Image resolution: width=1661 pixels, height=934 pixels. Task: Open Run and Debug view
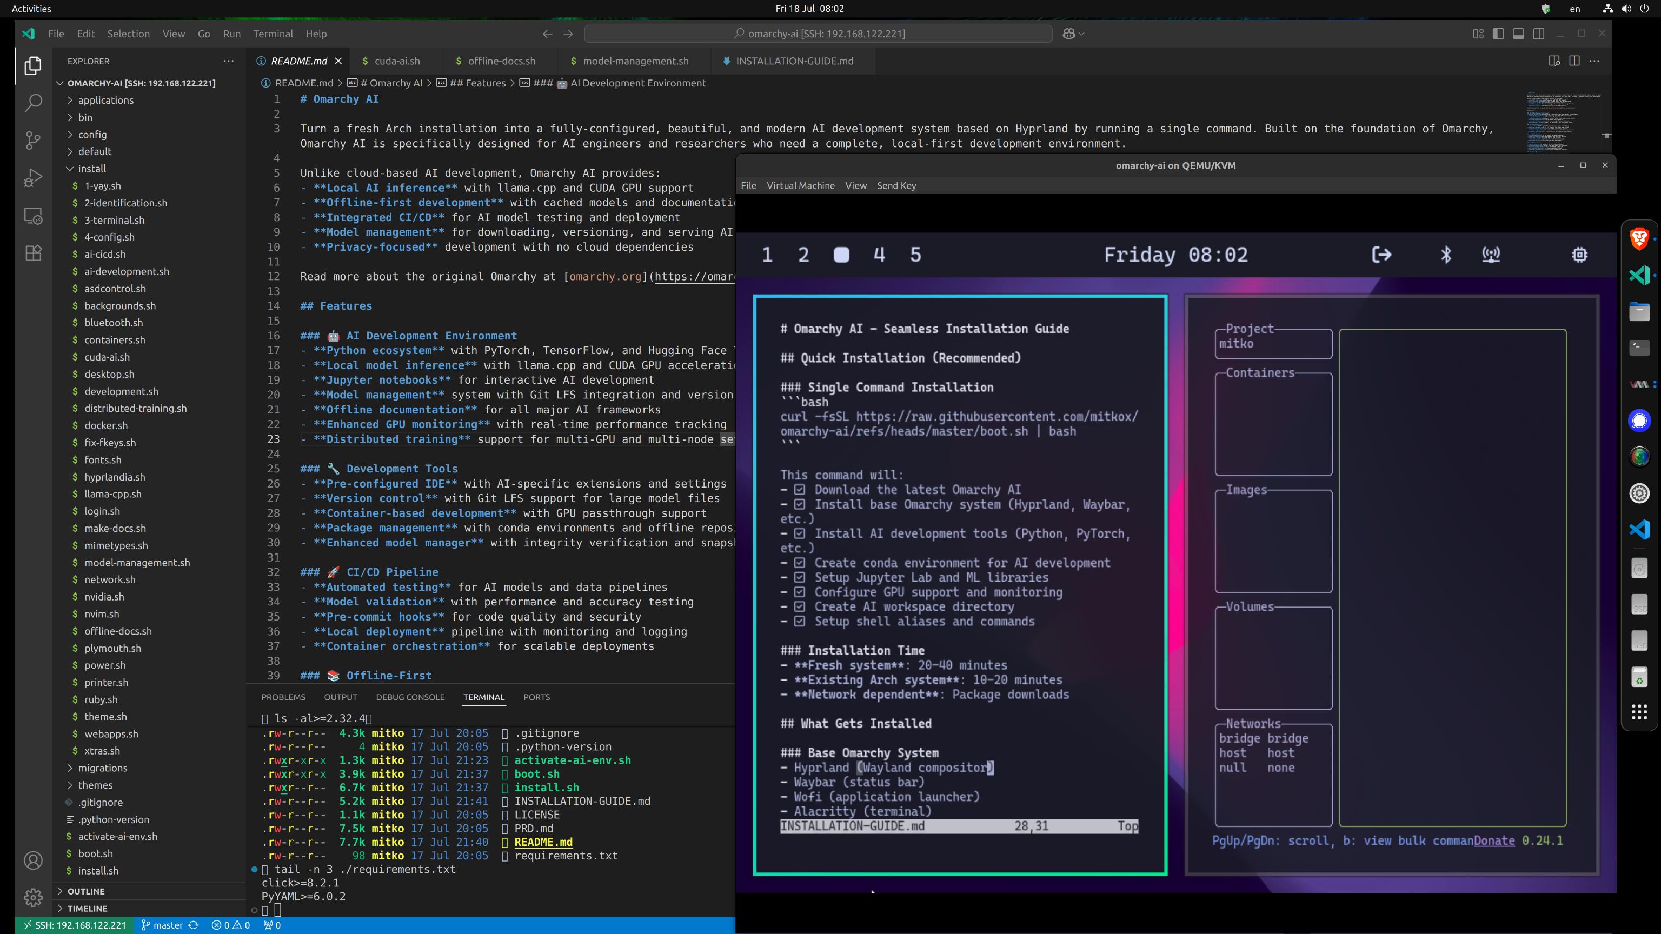pos(33,177)
